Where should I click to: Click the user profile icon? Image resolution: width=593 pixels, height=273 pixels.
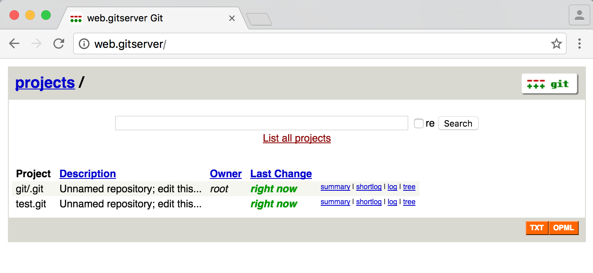click(579, 15)
